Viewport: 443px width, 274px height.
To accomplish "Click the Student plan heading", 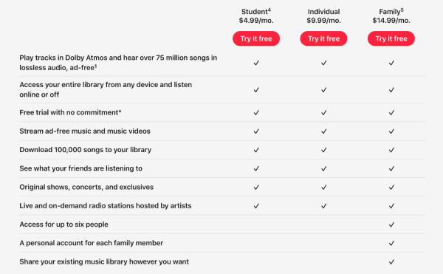I will tap(255, 12).
